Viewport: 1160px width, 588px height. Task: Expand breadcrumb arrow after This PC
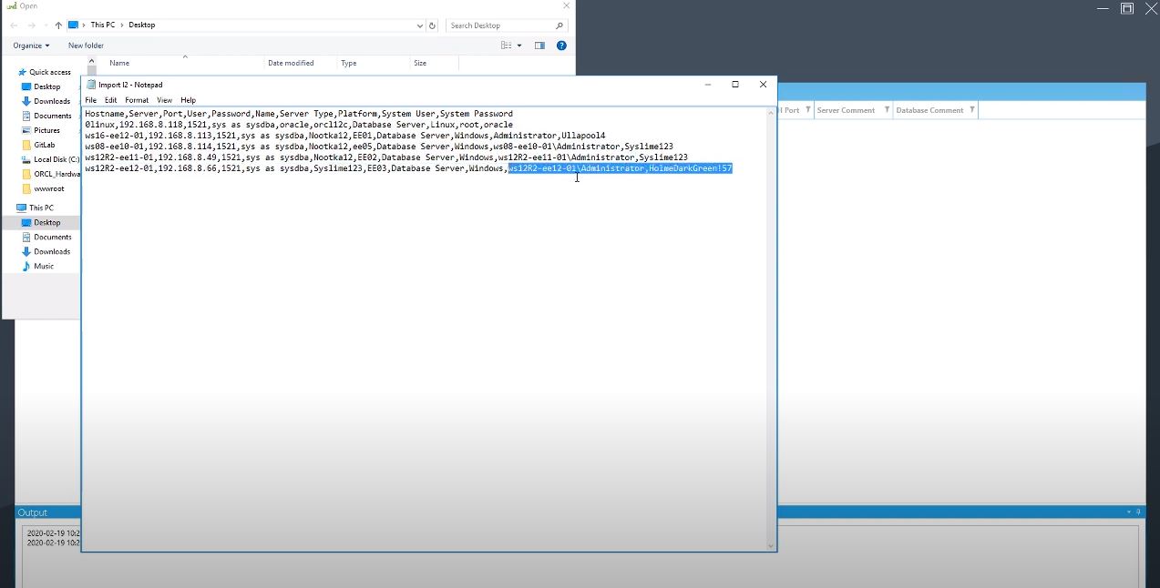pos(122,25)
